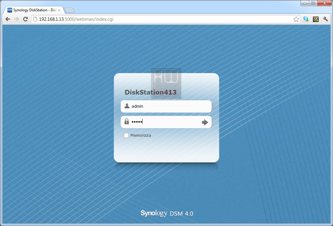Click the DiskStation413 server name
The height and width of the screenshot is (226, 333).
click(x=150, y=92)
